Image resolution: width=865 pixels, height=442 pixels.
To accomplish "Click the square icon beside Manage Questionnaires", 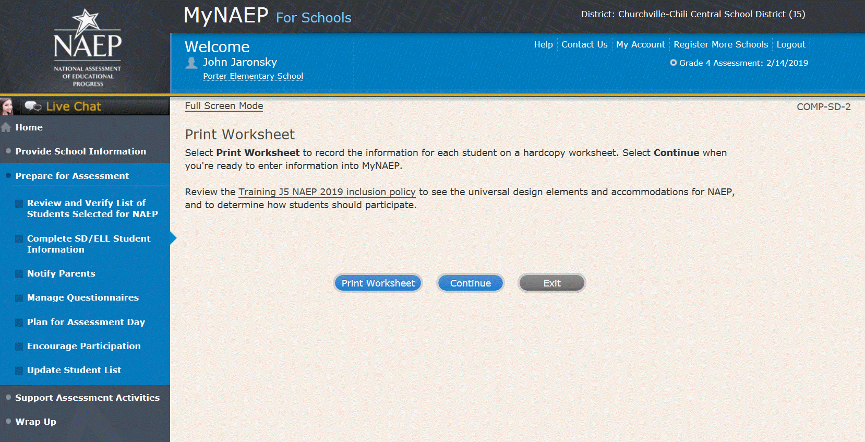I will [19, 298].
